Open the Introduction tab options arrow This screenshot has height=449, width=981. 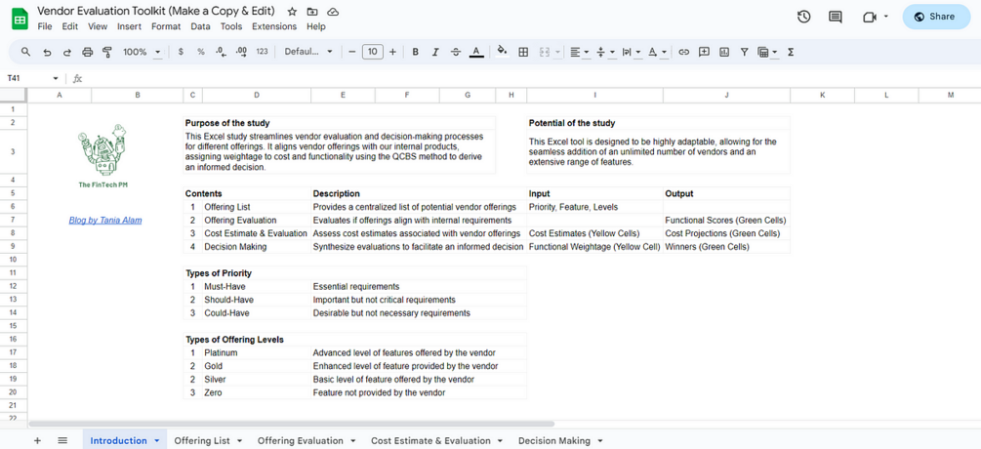(156, 441)
